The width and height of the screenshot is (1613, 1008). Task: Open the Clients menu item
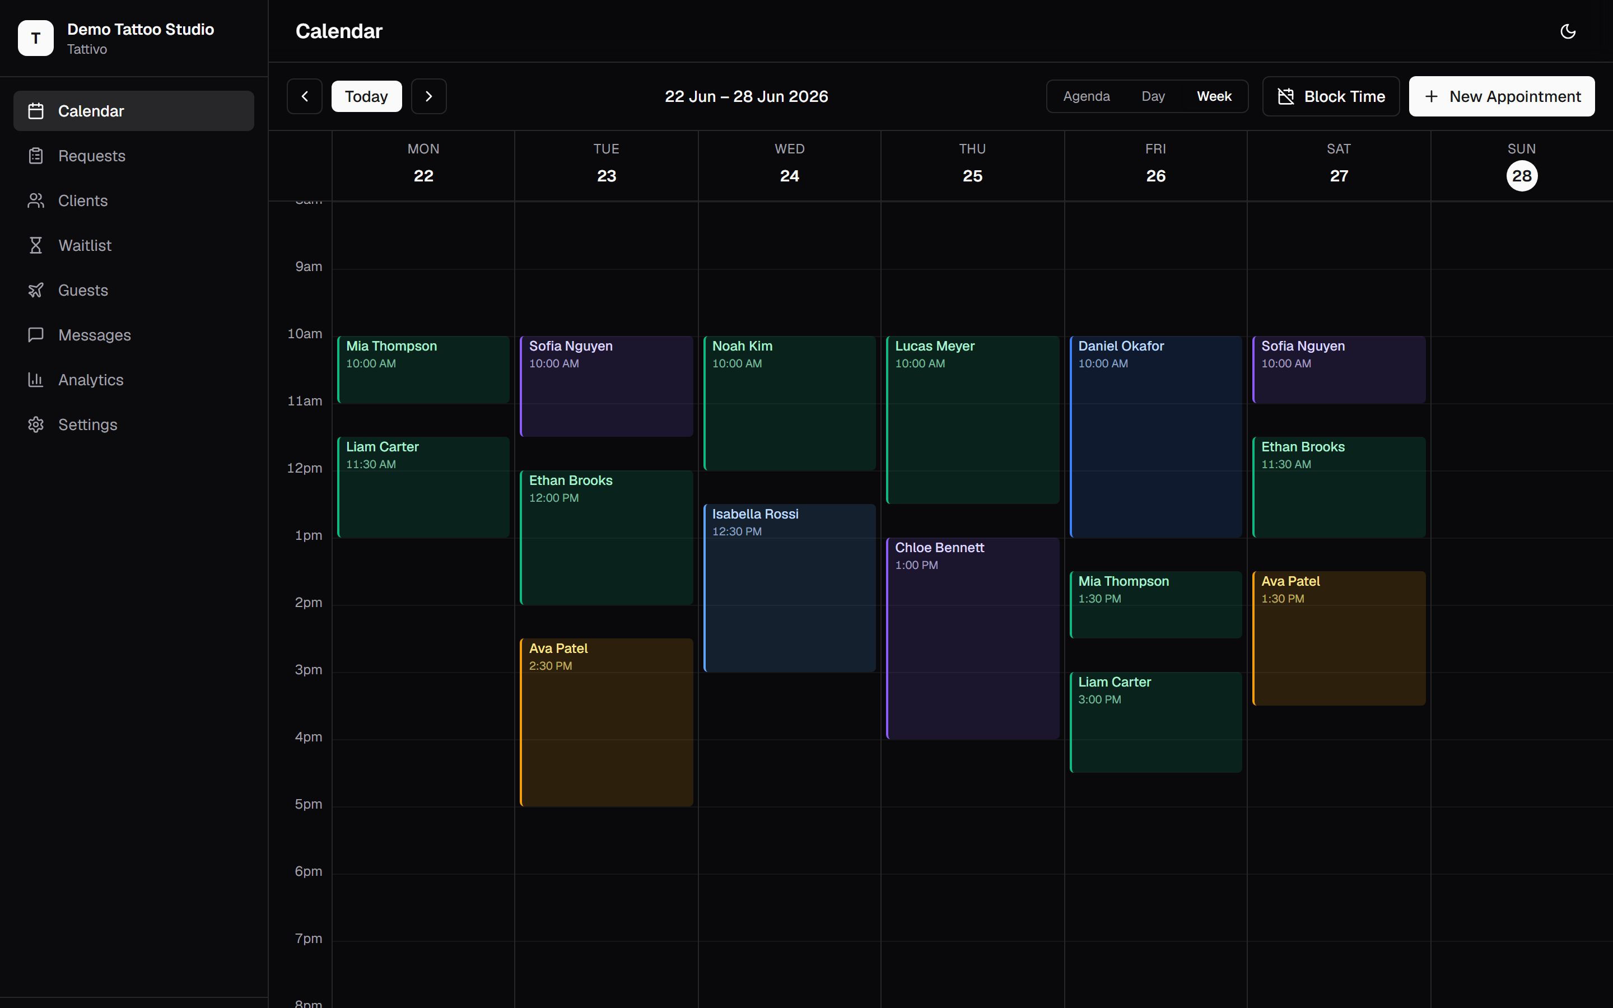tap(133, 200)
